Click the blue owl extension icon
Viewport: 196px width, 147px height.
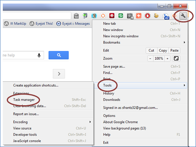point(94,16)
